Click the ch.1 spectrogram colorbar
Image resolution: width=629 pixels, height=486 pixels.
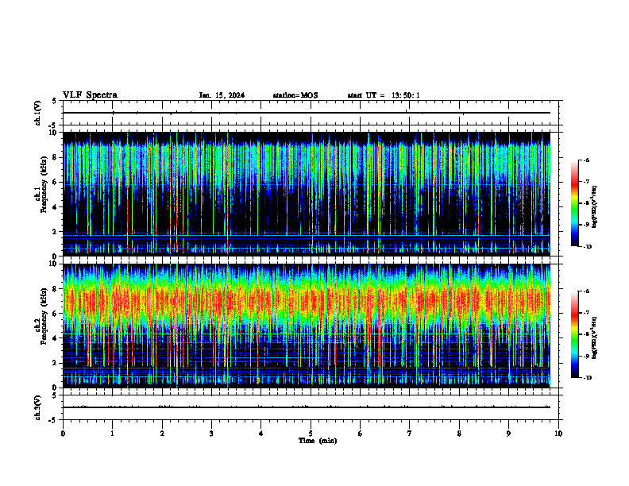tap(575, 203)
